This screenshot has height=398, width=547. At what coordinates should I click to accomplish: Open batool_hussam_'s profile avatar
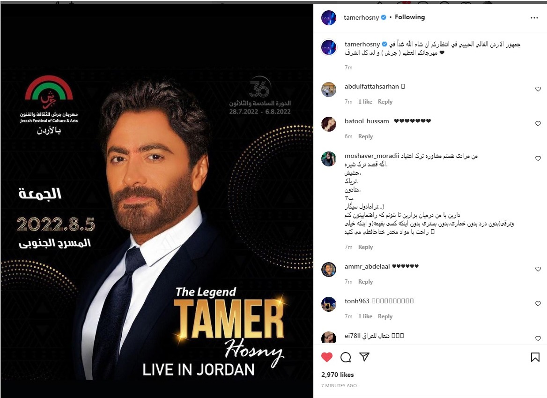coord(329,124)
